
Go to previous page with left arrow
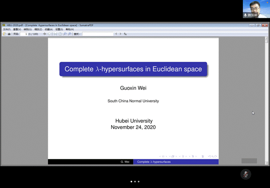pos(44,34)
